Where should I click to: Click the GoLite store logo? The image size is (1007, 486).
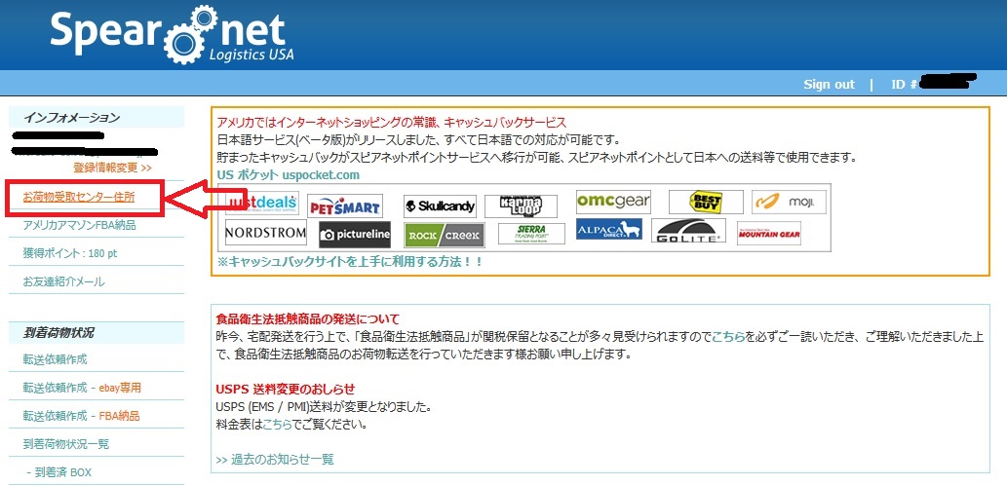[688, 231]
